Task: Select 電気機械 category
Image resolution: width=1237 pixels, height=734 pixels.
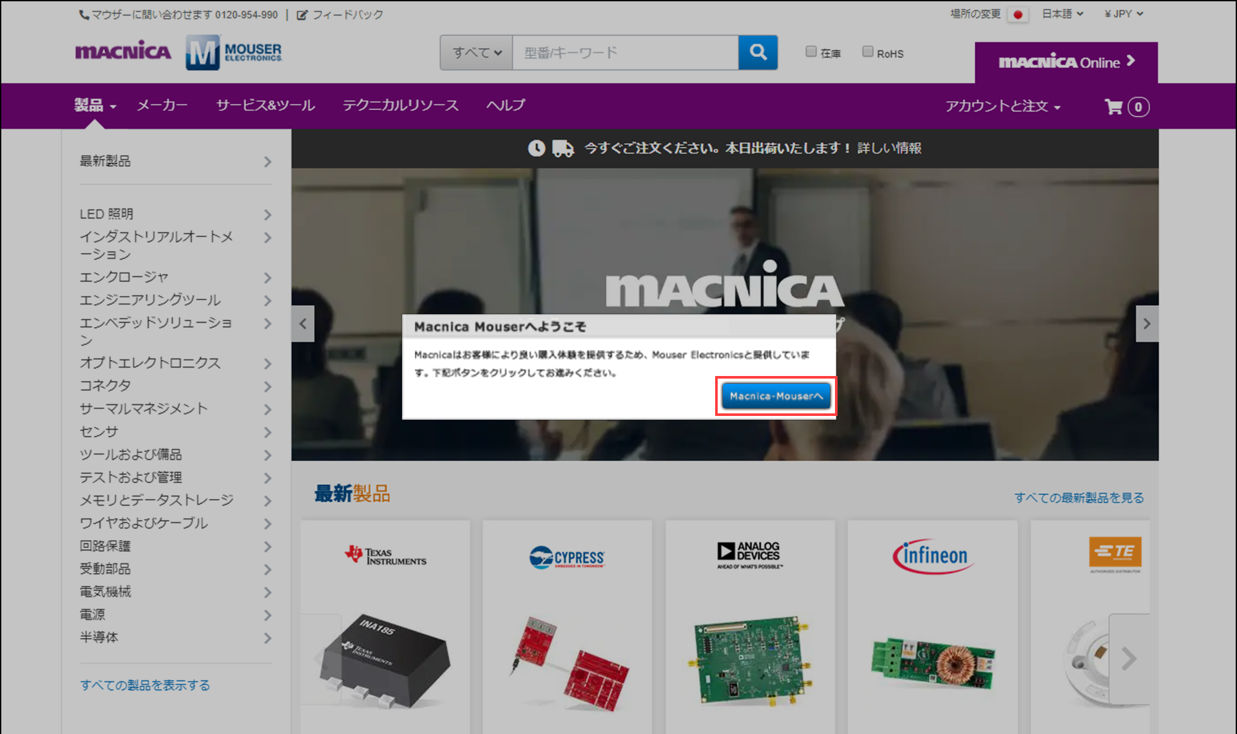Action: tap(105, 592)
